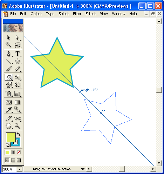
Task: Activate the Type tool
Action: (18, 54)
